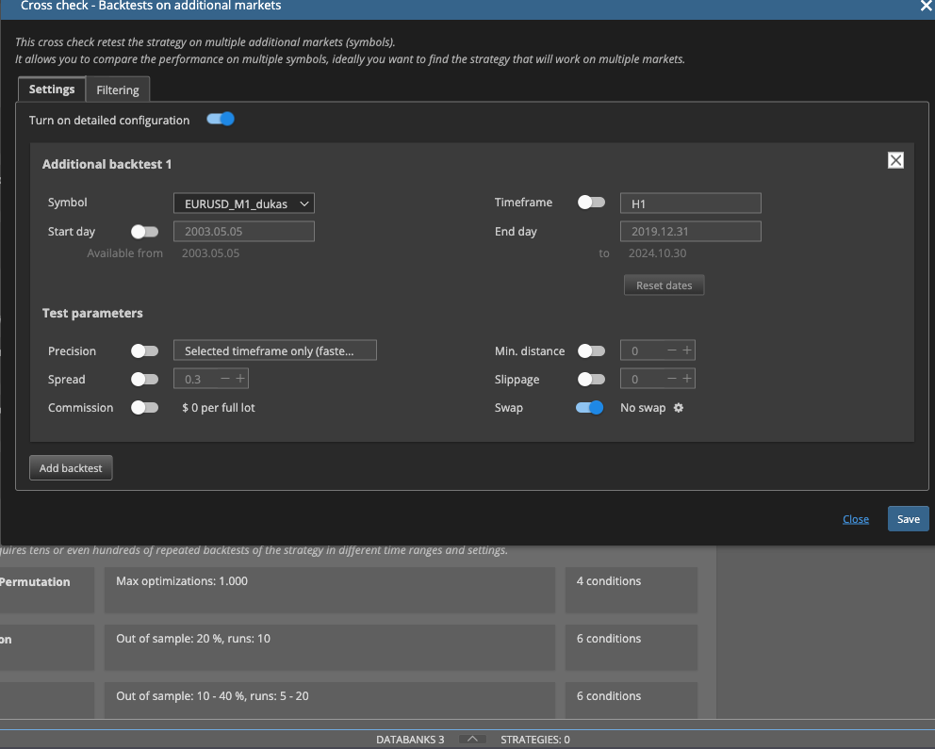The height and width of the screenshot is (749, 935).
Task: Switch to the Filtering tab
Action: pyautogui.click(x=118, y=90)
